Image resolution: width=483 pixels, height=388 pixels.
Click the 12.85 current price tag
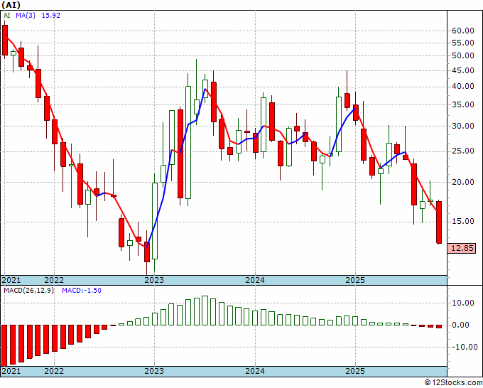pyautogui.click(x=462, y=248)
